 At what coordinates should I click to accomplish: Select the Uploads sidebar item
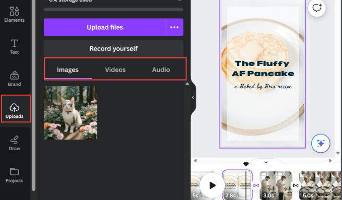point(15,111)
